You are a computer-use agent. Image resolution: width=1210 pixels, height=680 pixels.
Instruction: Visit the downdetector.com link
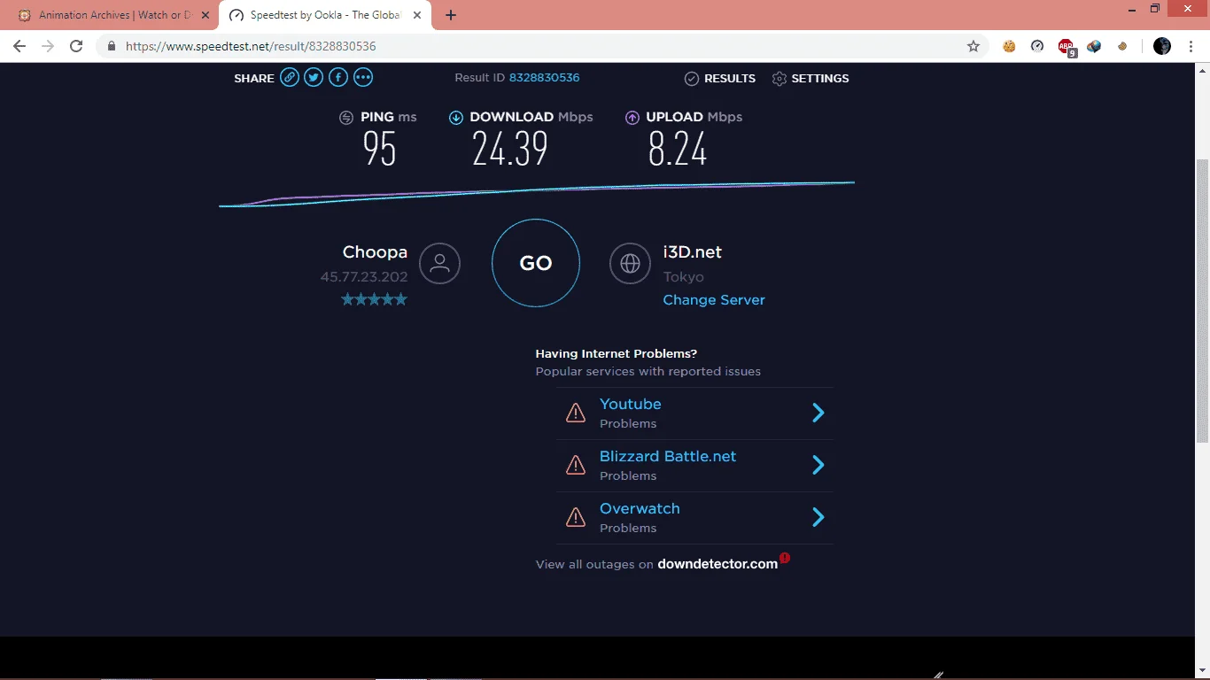[x=717, y=564]
